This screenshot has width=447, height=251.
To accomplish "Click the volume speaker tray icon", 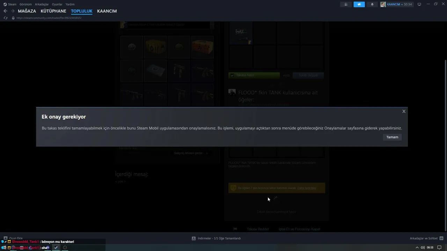I will click(x=423, y=248).
